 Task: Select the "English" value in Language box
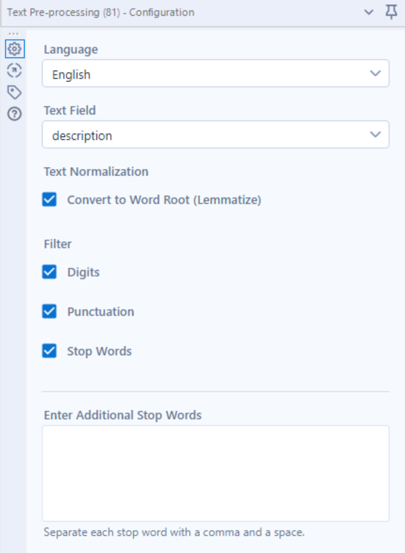pyautogui.click(x=71, y=75)
